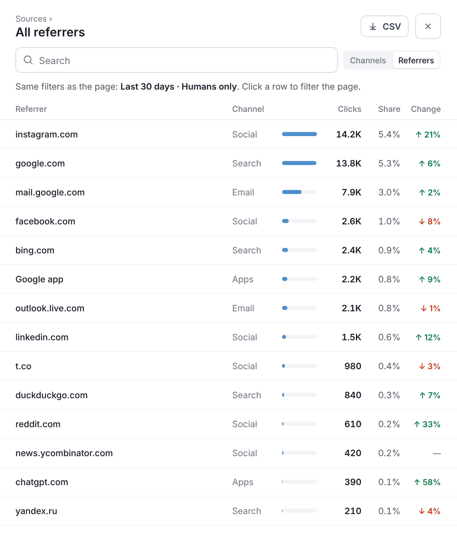Viewport: 457px width, 539px height.
Task: Focus the Search input field
Action: [x=177, y=60]
